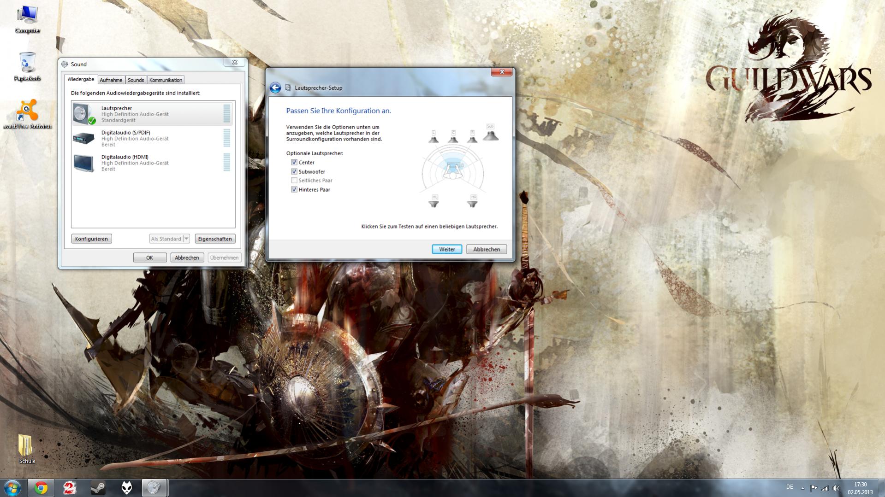This screenshot has width=885, height=497.
Task: Launch Steam from the taskbar
Action: [98, 488]
